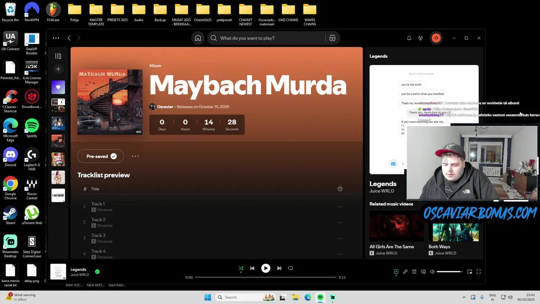The width and height of the screenshot is (540, 304).
Task: Open Connect to a device
Action: [423, 272]
